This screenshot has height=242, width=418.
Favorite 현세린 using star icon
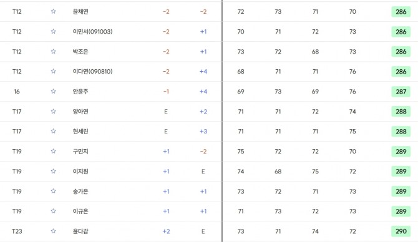point(53,131)
